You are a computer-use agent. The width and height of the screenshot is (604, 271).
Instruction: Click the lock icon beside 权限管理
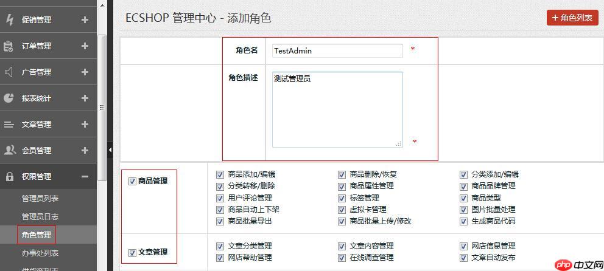click(x=9, y=176)
